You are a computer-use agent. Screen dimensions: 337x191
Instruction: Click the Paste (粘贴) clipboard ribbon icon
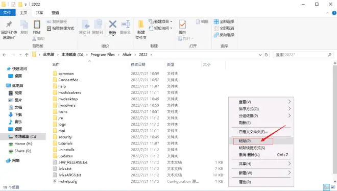pos(37,27)
